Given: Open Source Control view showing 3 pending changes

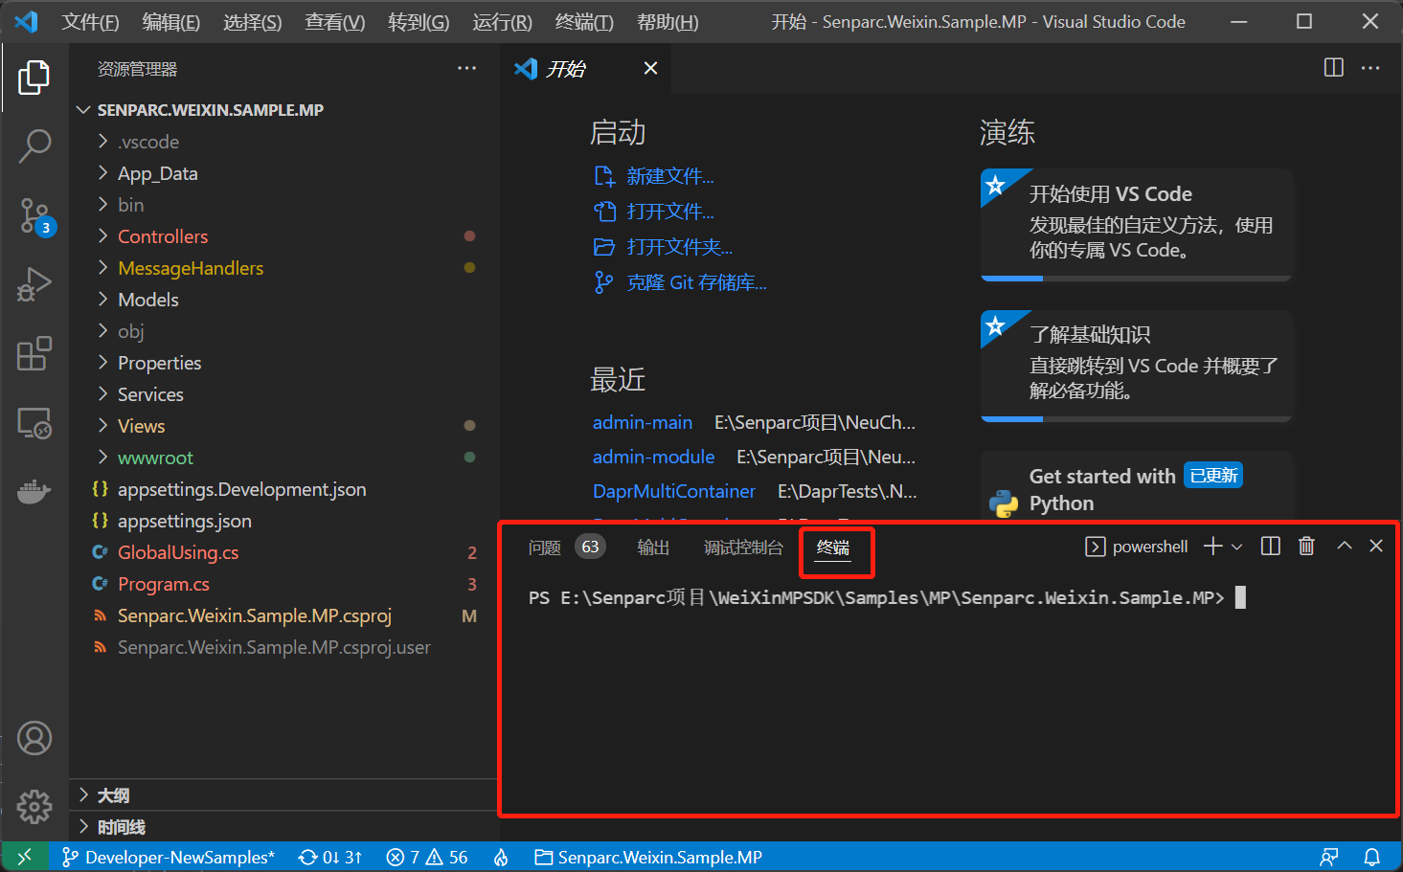Looking at the screenshot, I should [x=34, y=216].
